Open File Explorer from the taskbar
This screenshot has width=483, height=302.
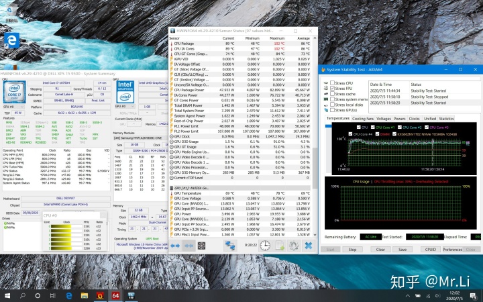point(85,296)
